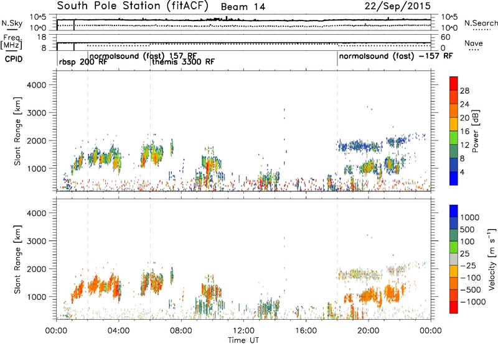498x344 pixels.
Task: Click the 'Power [dB]' colorbar title
Action: [x=476, y=131]
